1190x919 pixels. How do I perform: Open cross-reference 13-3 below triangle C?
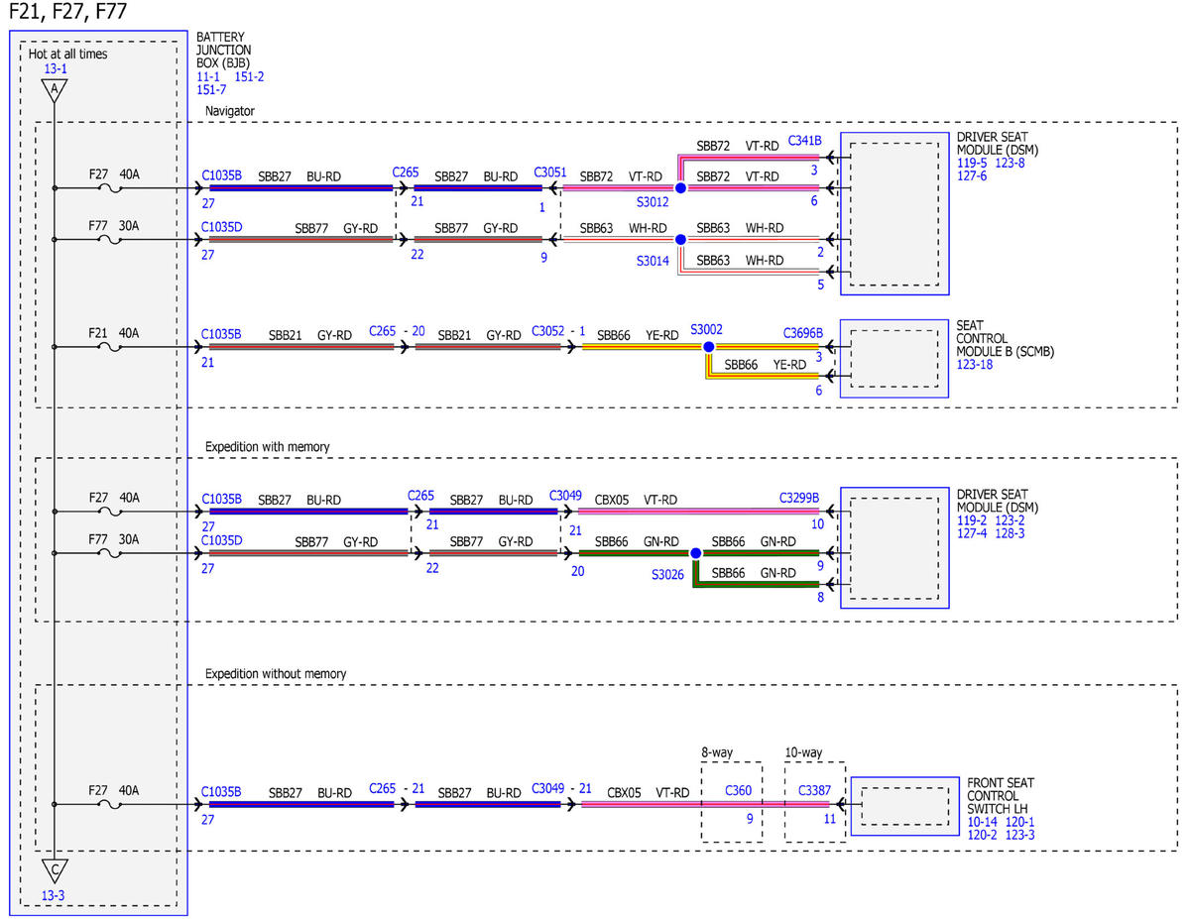55,896
